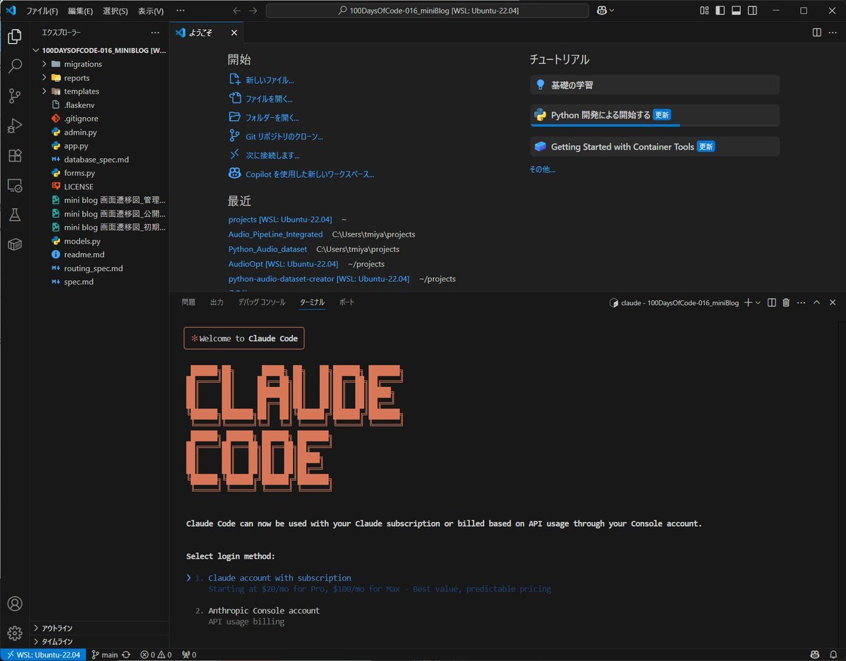Open the Accounts icon
Image resolution: width=846 pixels, height=661 pixels.
click(15, 603)
